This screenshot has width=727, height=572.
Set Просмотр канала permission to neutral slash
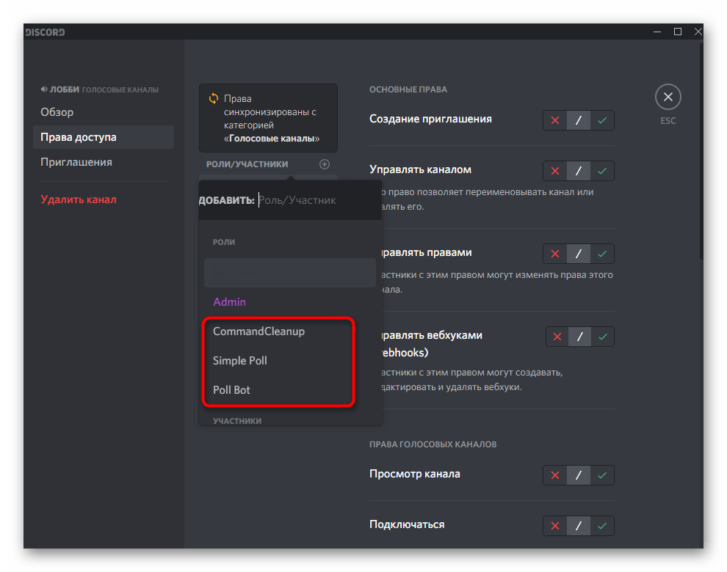pyautogui.click(x=578, y=475)
